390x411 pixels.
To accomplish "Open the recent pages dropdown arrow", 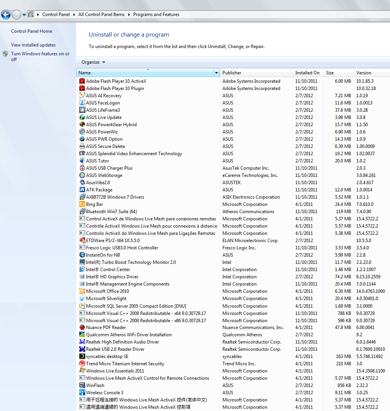I will point(24,14).
